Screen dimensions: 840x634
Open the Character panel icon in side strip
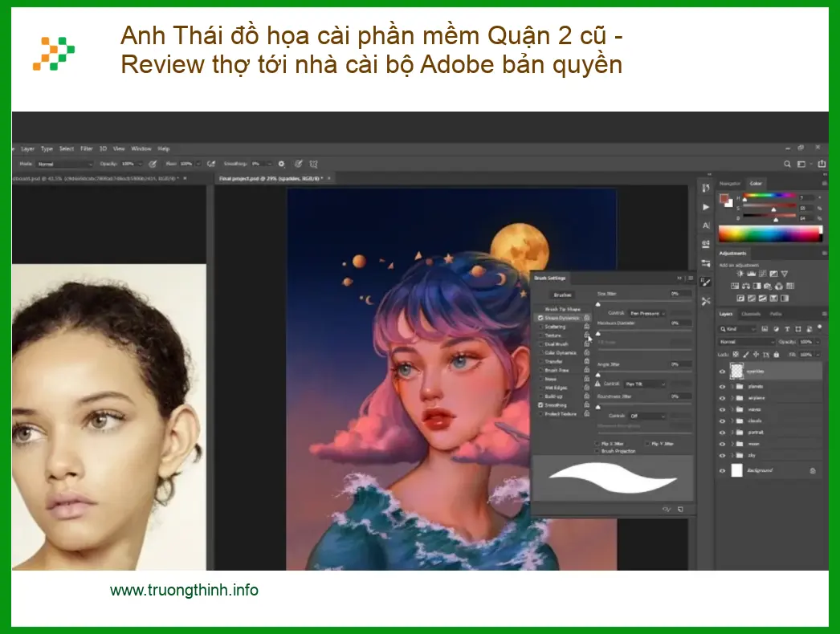[x=706, y=226]
